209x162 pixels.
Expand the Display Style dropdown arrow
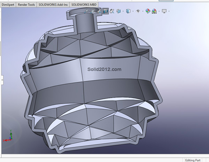coord(133,11)
